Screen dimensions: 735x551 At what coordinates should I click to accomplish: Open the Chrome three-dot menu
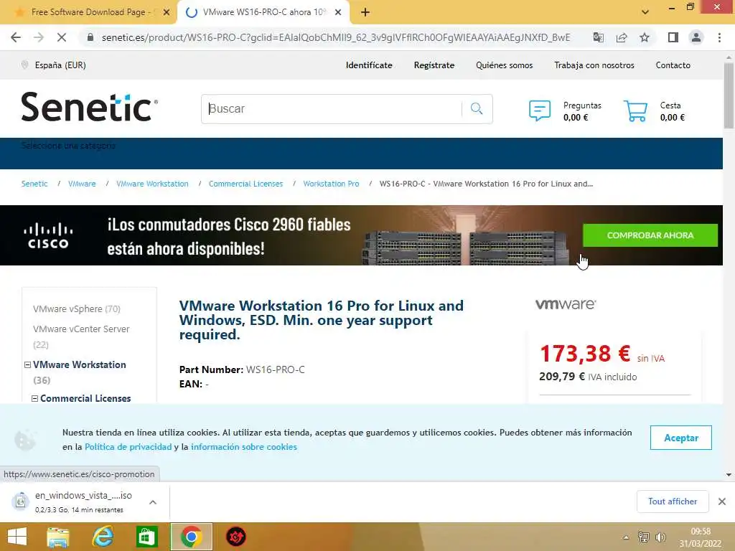tap(719, 37)
